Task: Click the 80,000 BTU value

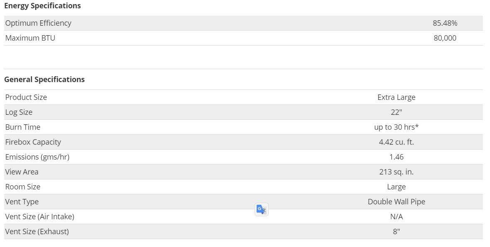Action: [445, 38]
